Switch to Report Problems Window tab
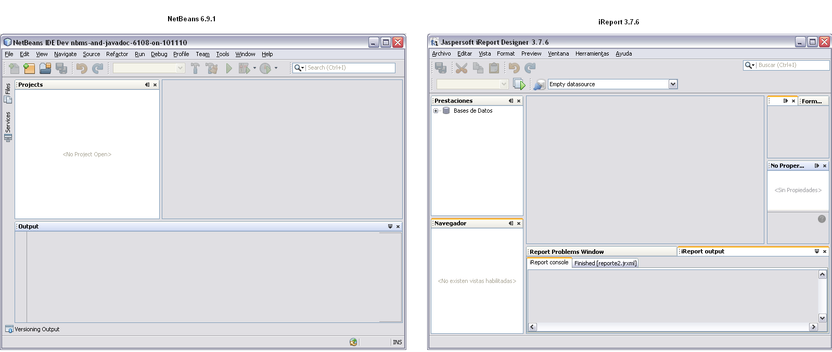 click(x=602, y=252)
